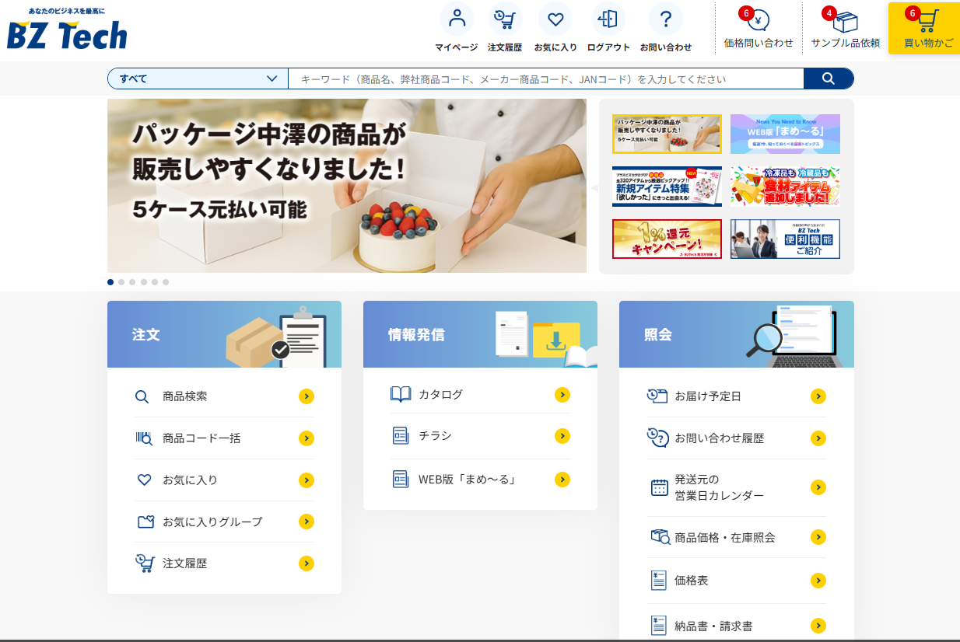Open お気に入り heart icon in header
The width and height of the screenshot is (960, 642).
pos(555,19)
